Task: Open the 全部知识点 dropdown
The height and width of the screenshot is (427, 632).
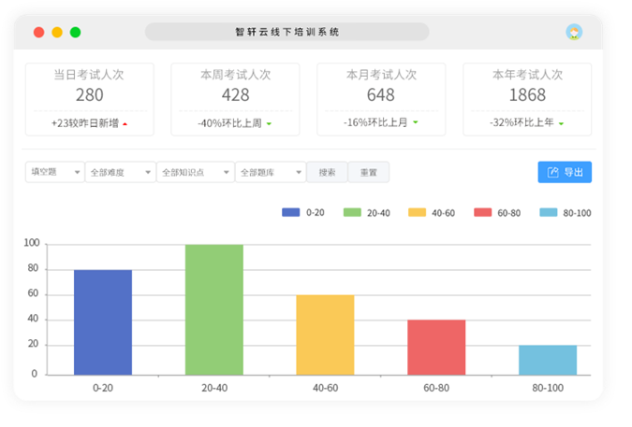Action: coord(196,172)
